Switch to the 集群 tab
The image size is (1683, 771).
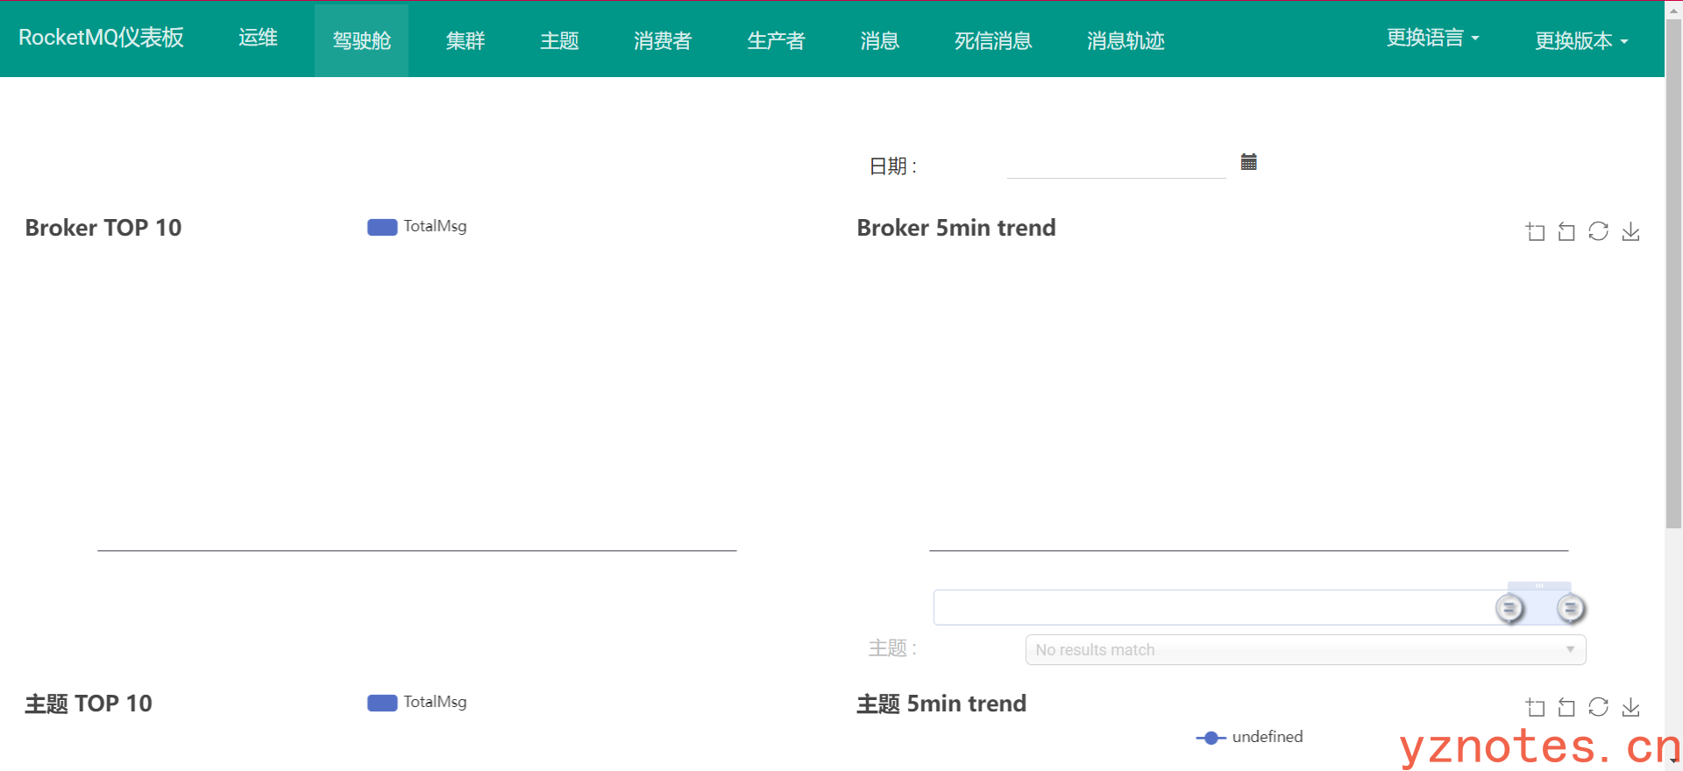(x=465, y=40)
